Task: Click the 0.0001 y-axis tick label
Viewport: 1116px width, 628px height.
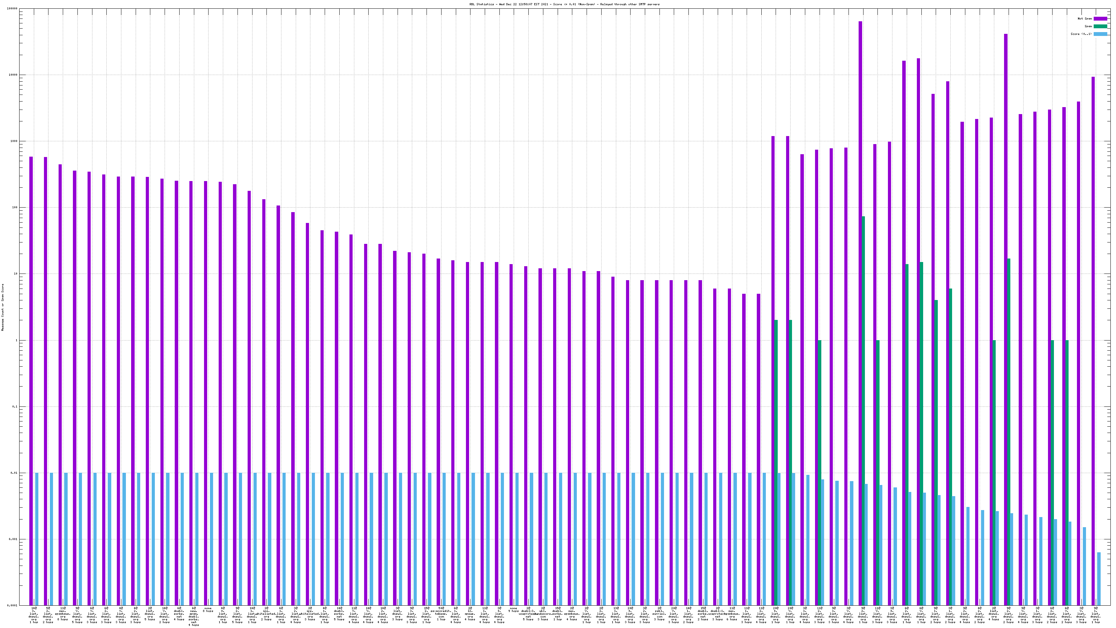Action: [13, 605]
